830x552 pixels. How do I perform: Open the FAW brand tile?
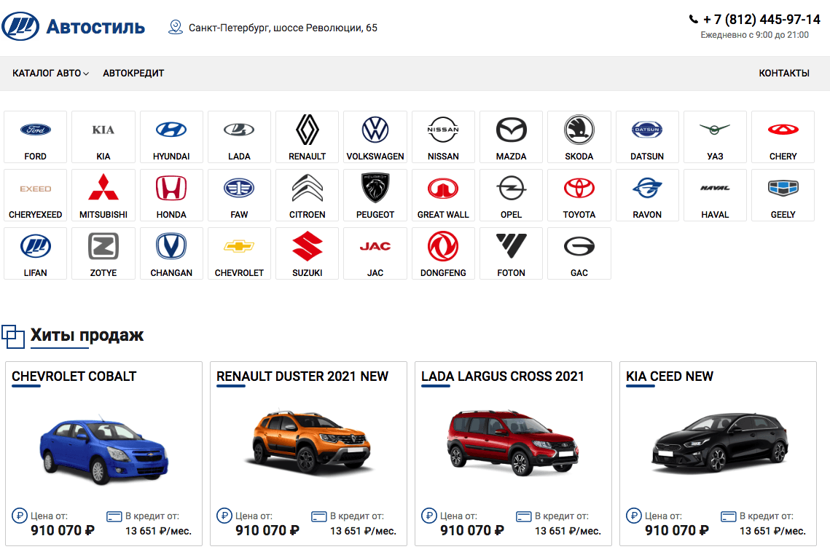239,194
